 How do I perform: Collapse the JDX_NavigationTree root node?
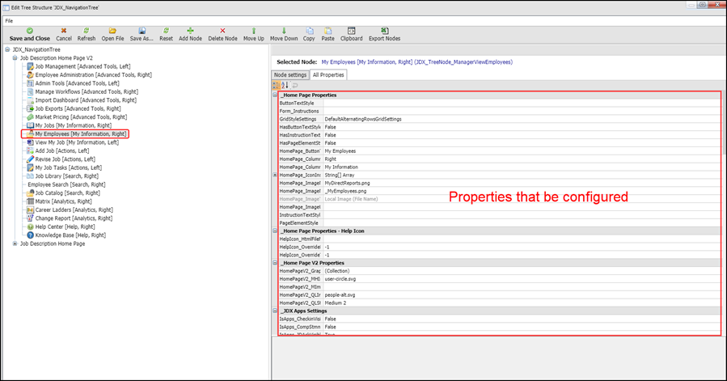(x=7, y=50)
